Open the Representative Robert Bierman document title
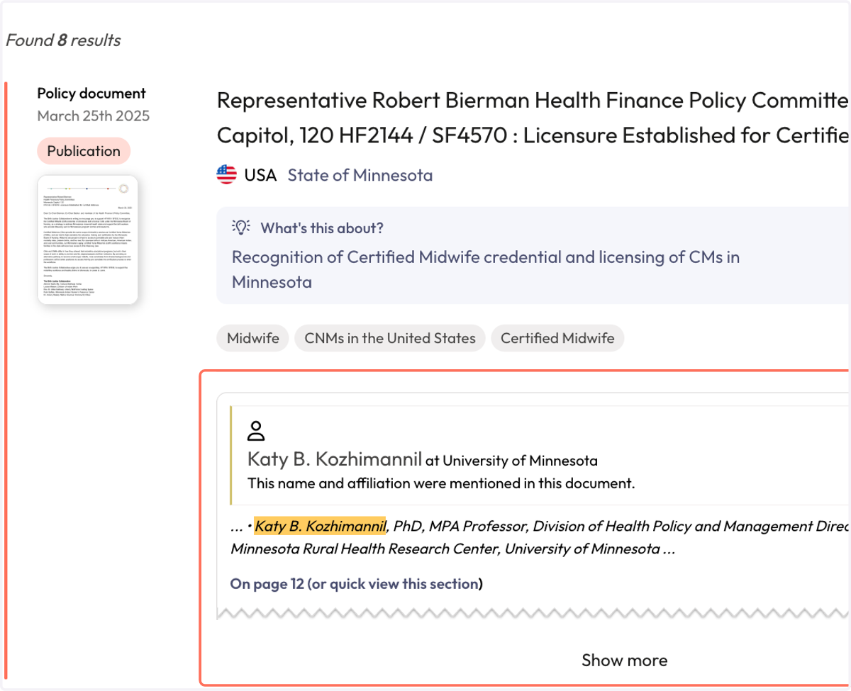 tap(533, 117)
